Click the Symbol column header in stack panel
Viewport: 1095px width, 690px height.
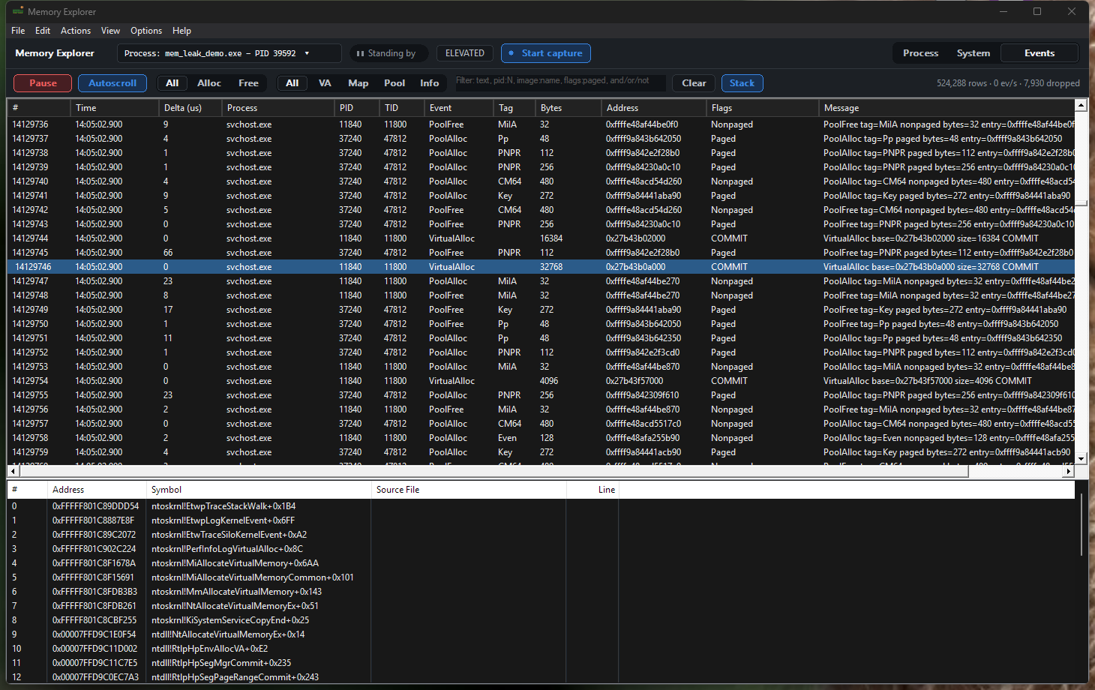258,490
